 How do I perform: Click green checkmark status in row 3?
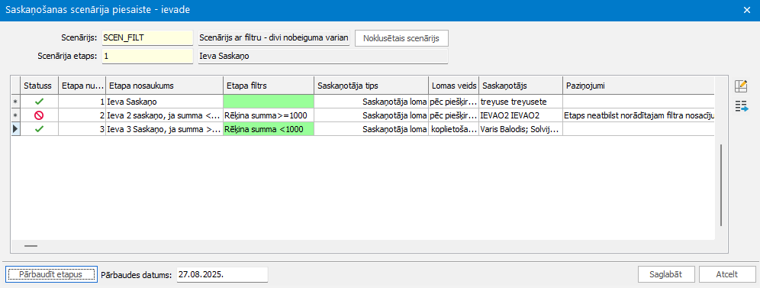coord(39,129)
